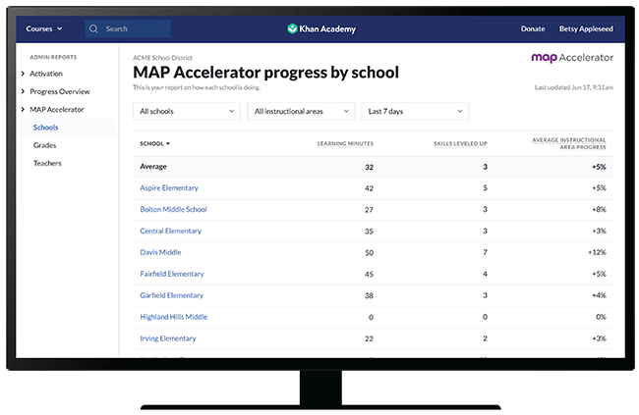Open the Irving Elementary link
Viewport: 639px width, 415px height.
pos(168,338)
